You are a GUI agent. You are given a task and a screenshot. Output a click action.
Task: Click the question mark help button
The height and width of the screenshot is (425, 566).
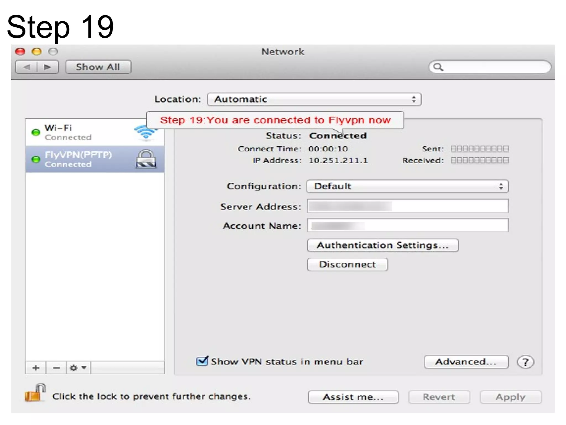pos(525,362)
